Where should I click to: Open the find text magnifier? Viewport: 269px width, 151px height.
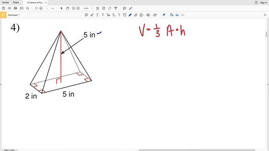pos(27,8)
